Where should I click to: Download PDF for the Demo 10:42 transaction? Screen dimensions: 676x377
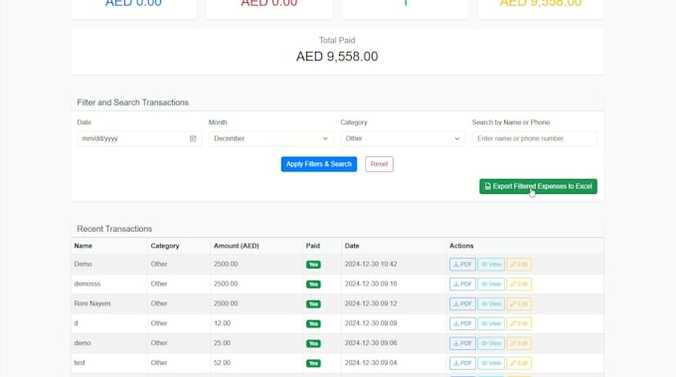(x=462, y=265)
